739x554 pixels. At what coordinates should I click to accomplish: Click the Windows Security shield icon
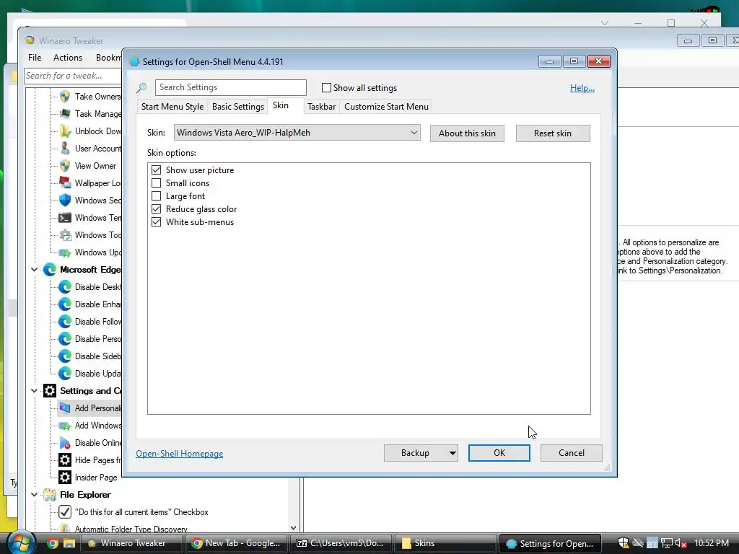tap(65, 201)
